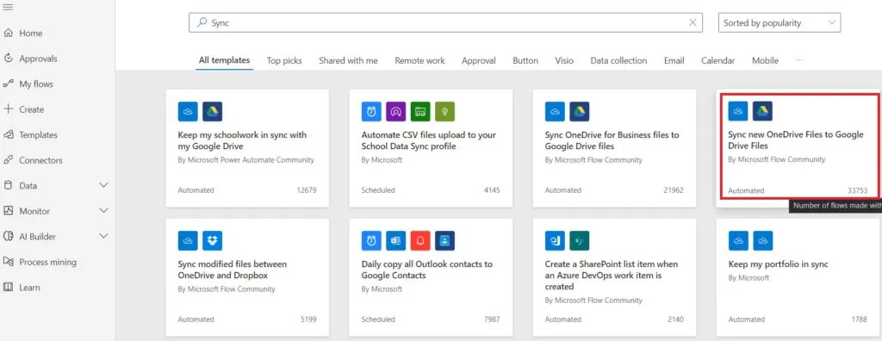Click dark green folder icon on CSV card
The image size is (882, 341).
tap(420, 111)
